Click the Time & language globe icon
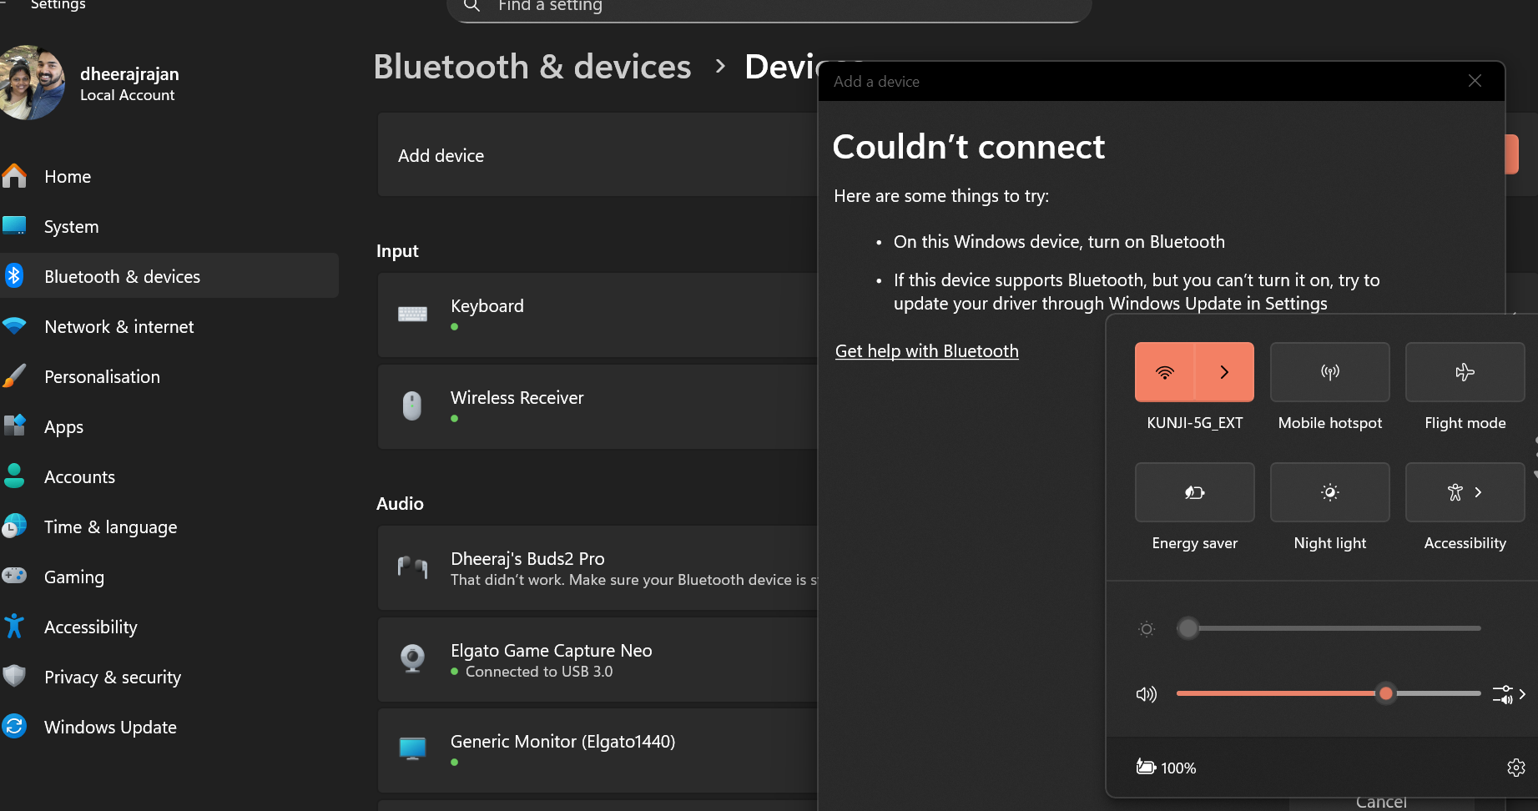1538x811 pixels. click(14, 526)
